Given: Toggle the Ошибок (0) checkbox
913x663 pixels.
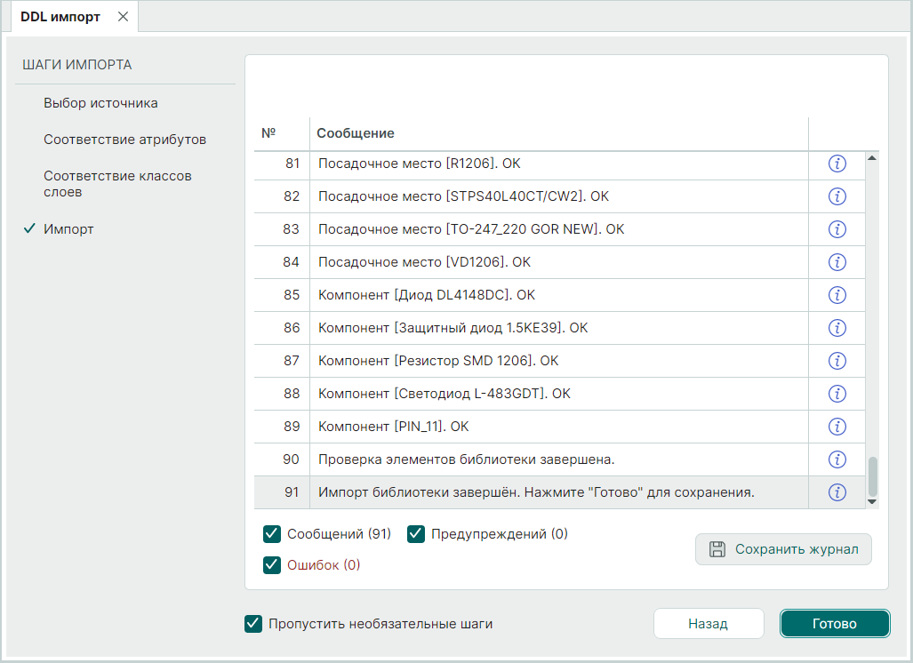Looking at the screenshot, I should pyautogui.click(x=272, y=565).
